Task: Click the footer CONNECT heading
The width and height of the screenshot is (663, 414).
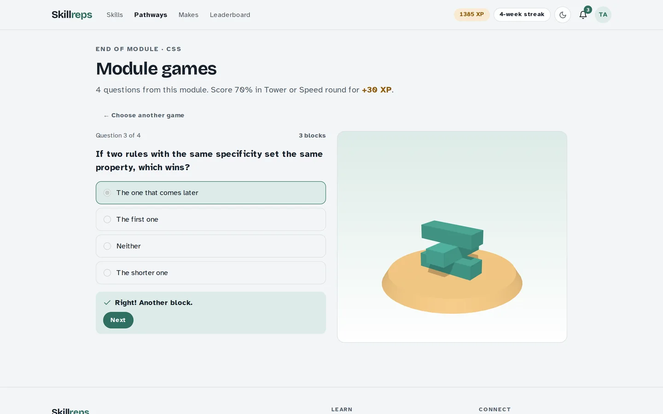Action: [494, 409]
